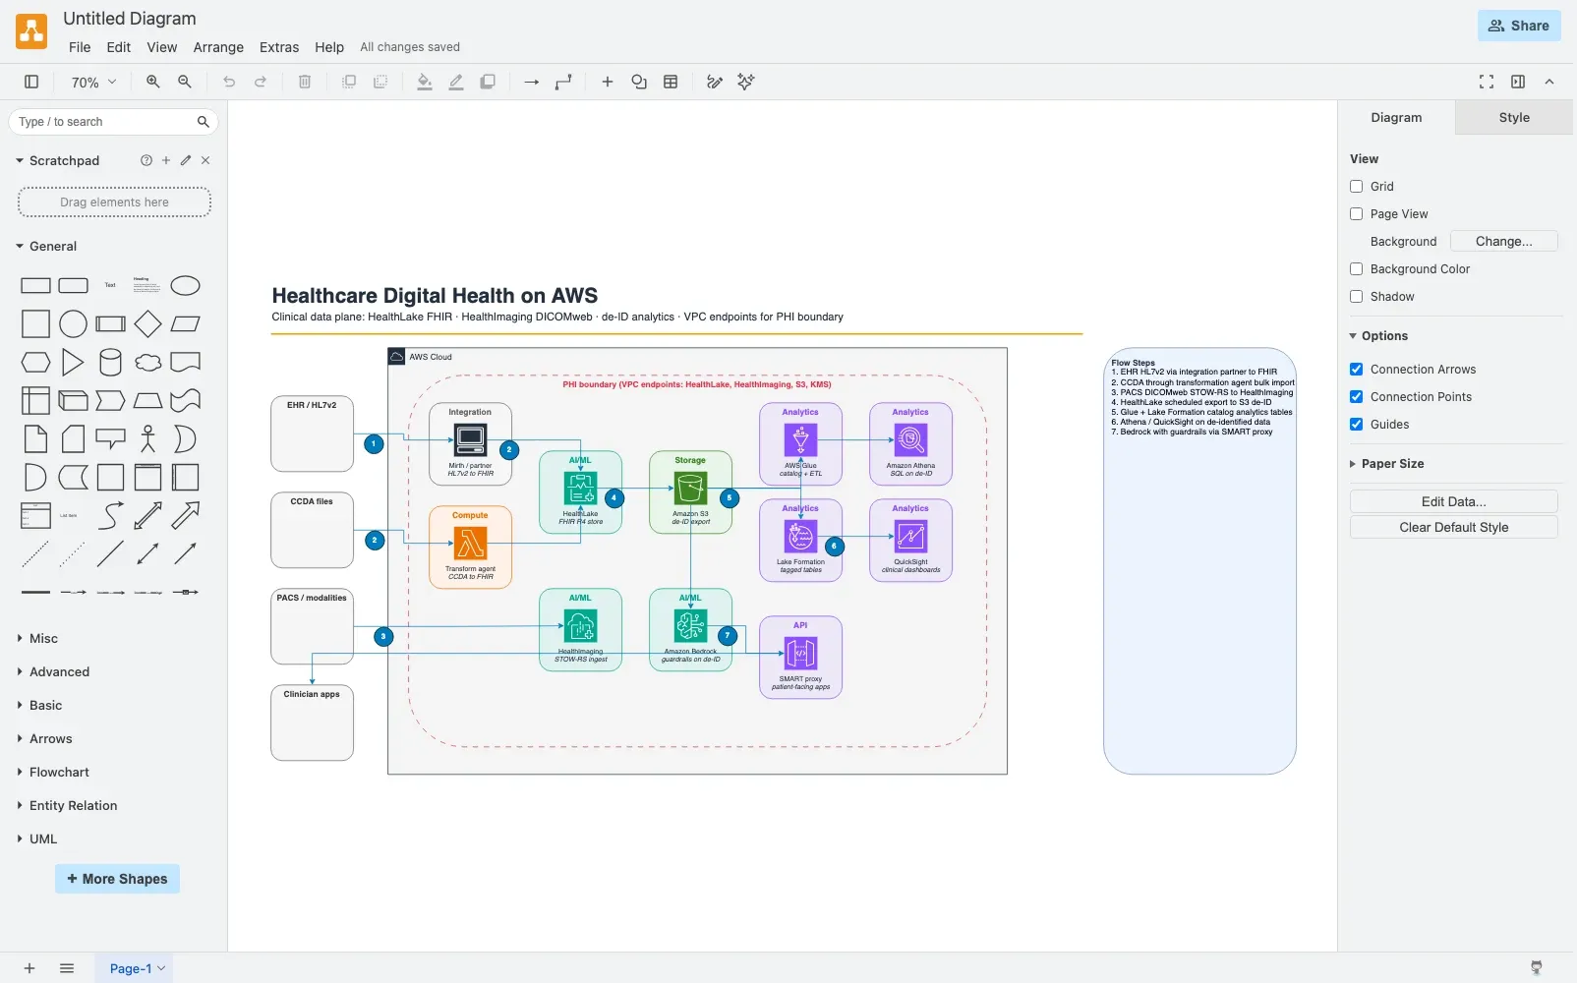Uncheck Connection Points
The image size is (1577, 983).
point(1357,397)
